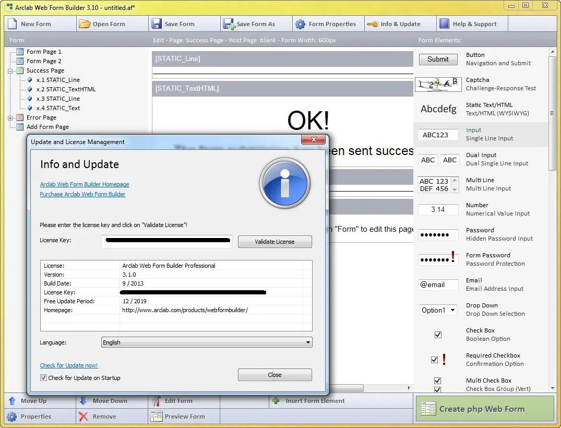Click the Validate License button
The height and width of the screenshot is (428, 561).
[275, 242]
